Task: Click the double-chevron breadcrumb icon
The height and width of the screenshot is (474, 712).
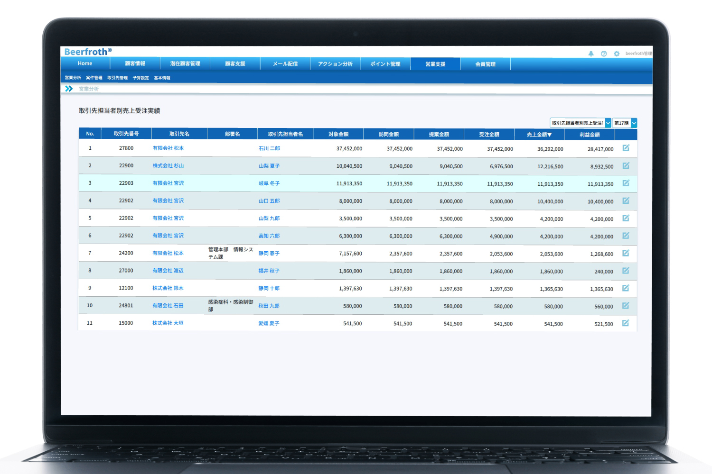Action: (69, 89)
